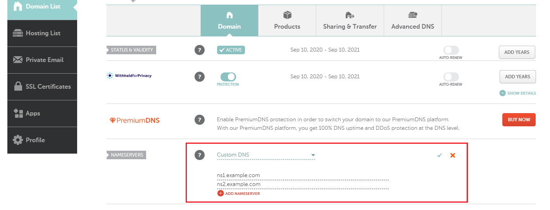This screenshot has width=550, height=210.
Task: Click the help icon in WithheldforPrivacy row
Action: (x=199, y=77)
